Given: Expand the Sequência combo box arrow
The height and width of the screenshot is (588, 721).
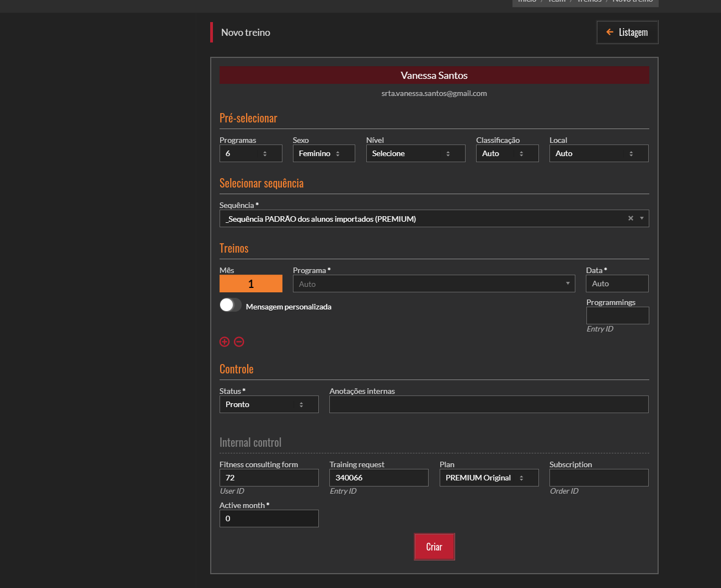Looking at the screenshot, I should coord(642,218).
